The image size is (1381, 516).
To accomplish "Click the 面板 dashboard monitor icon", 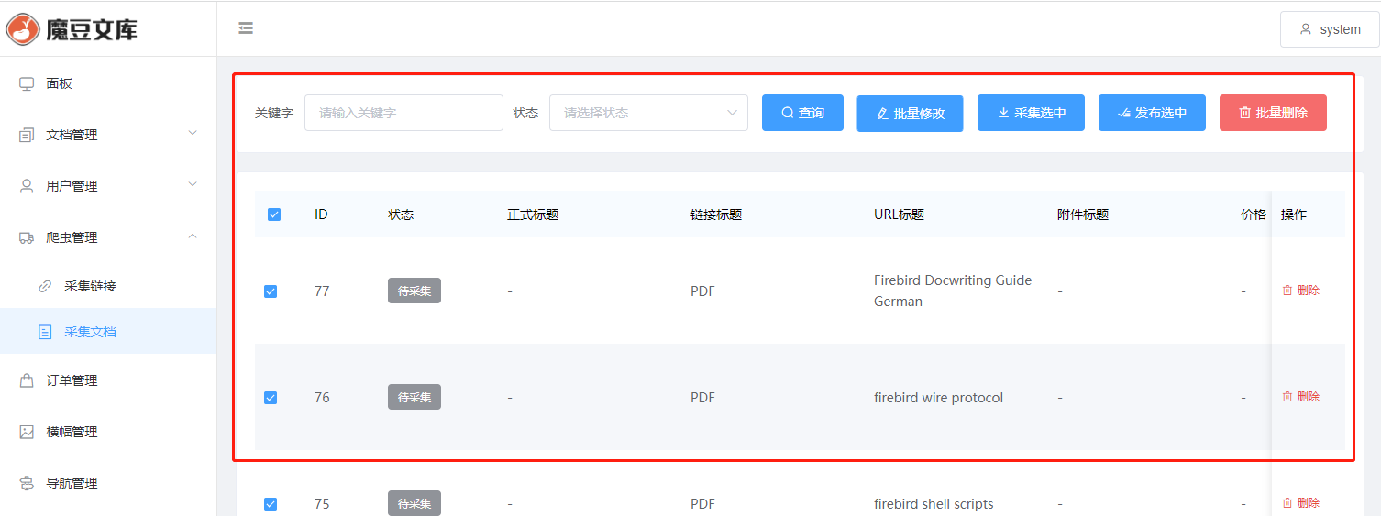I will (27, 83).
